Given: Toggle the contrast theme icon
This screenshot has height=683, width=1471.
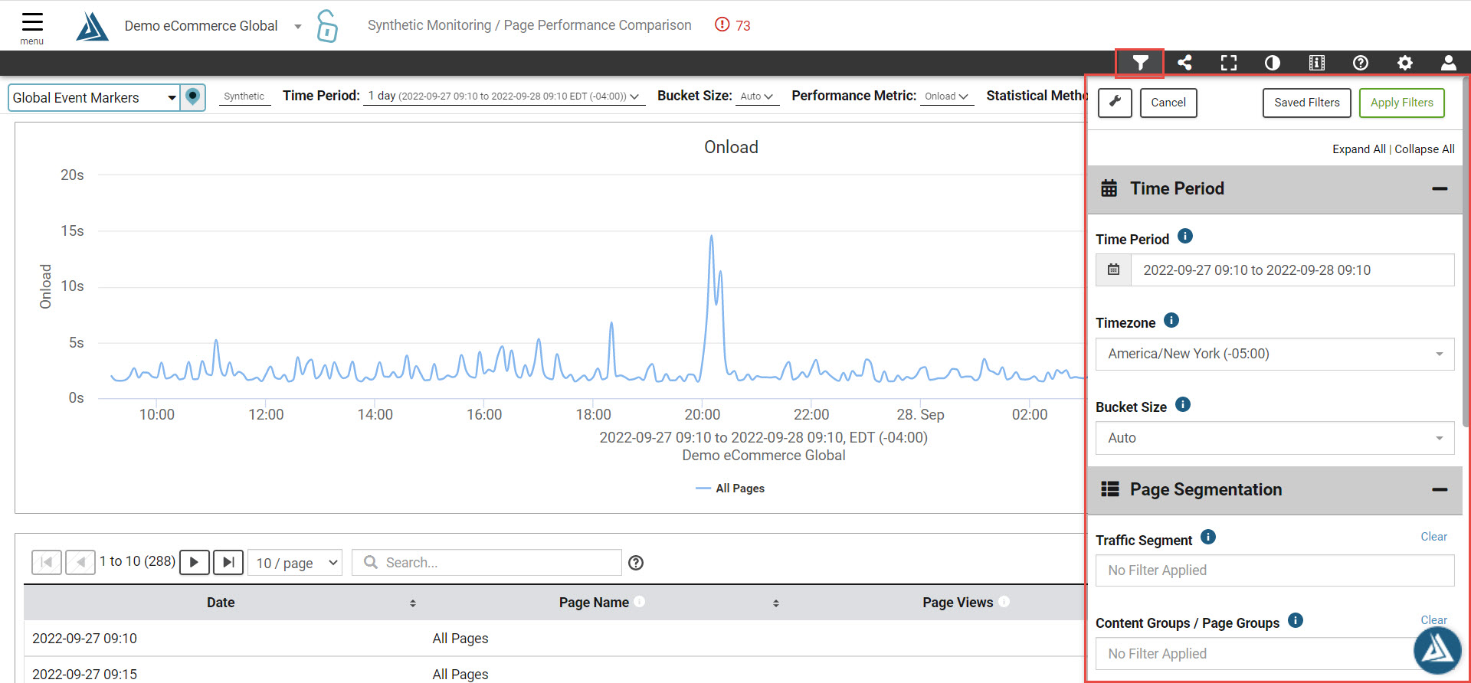Looking at the screenshot, I should coord(1273,63).
